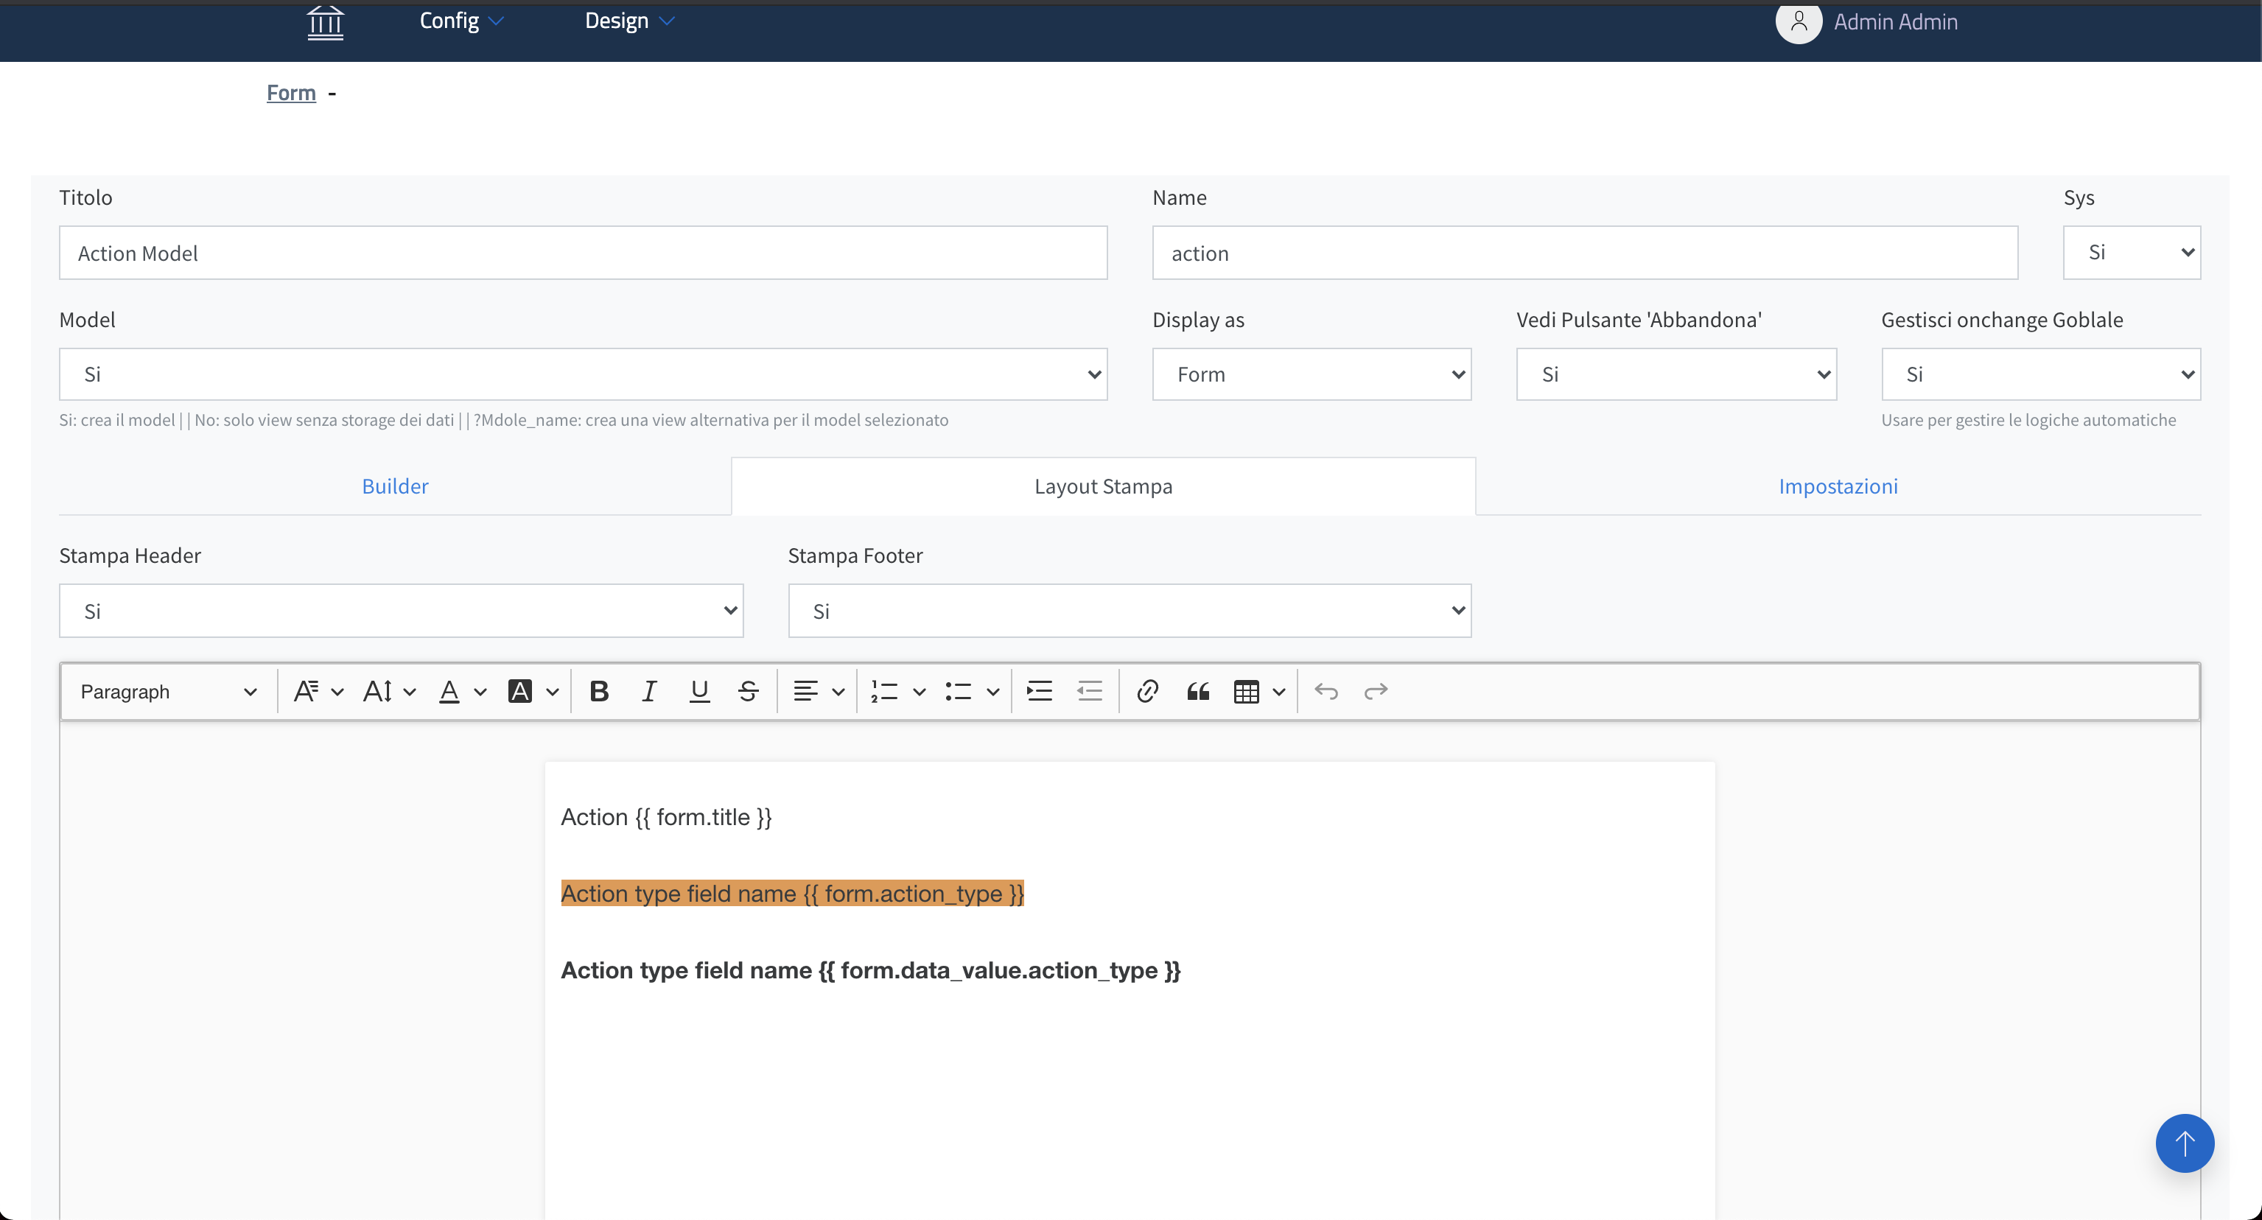
Task: Expand the Display as dropdown
Action: tap(1311, 375)
